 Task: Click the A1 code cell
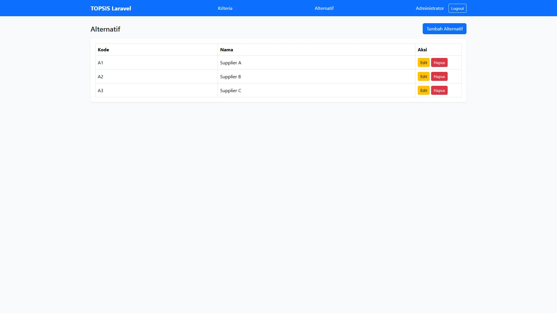tap(156, 63)
